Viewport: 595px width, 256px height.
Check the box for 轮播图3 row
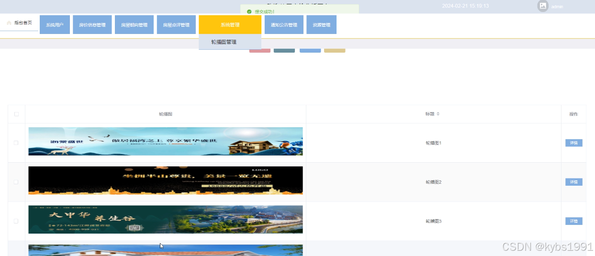click(x=16, y=221)
